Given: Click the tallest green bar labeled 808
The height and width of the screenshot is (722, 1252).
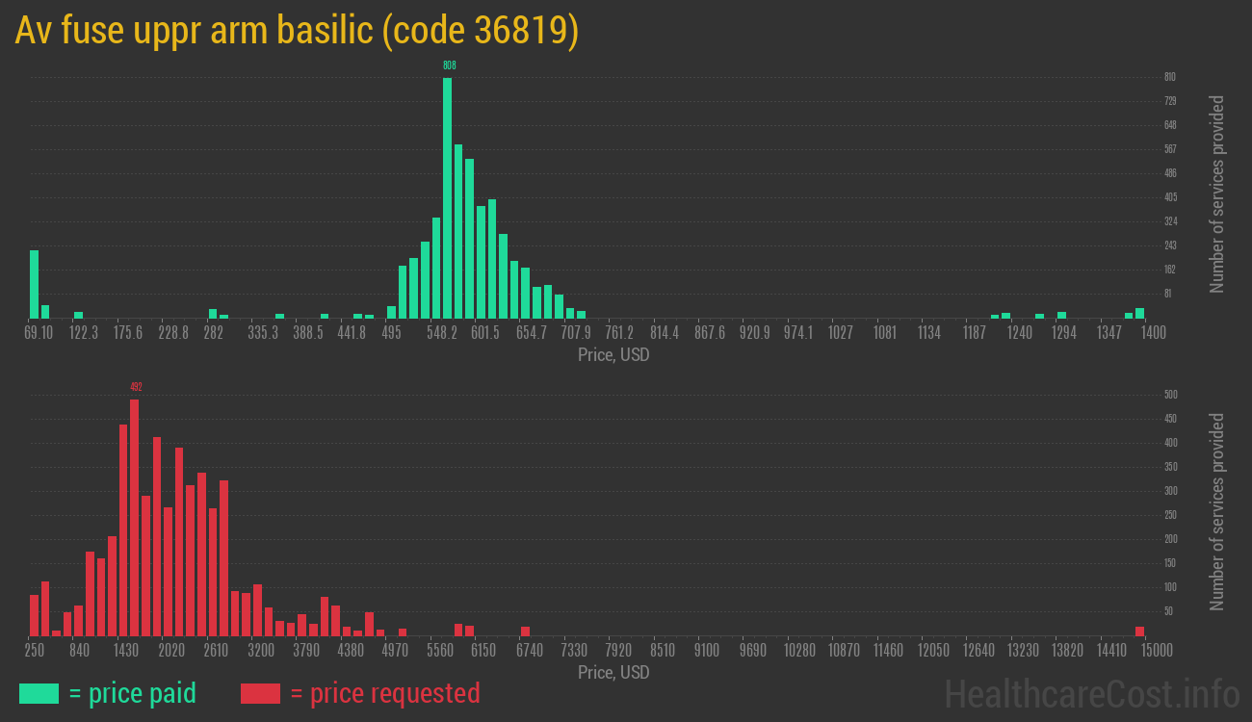Looking at the screenshot, I should 447,197.
